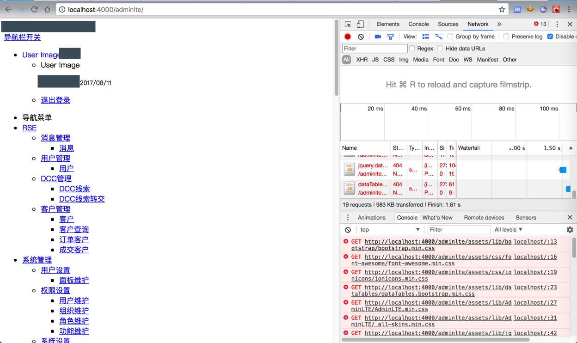Open the 客户查询 link
The image size is (577, 343).
click(74, 229)
